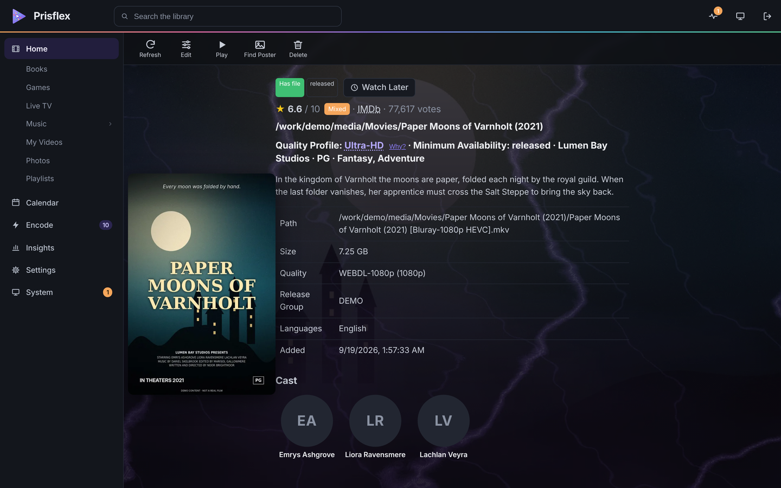Open the activity notifications icon
Viewport: 781px width, 488px height.
tap(713, 16)
